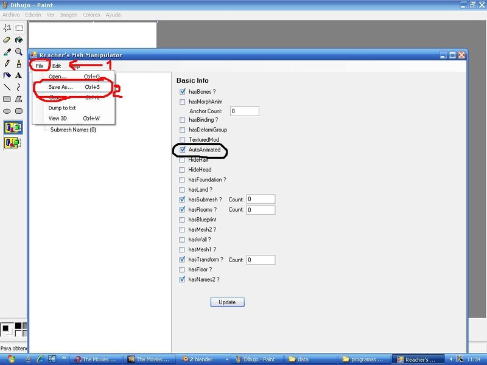Select the Polygon shape tool in Paint
The width and height of the screenshot is (487, 365).
(19, 99)
